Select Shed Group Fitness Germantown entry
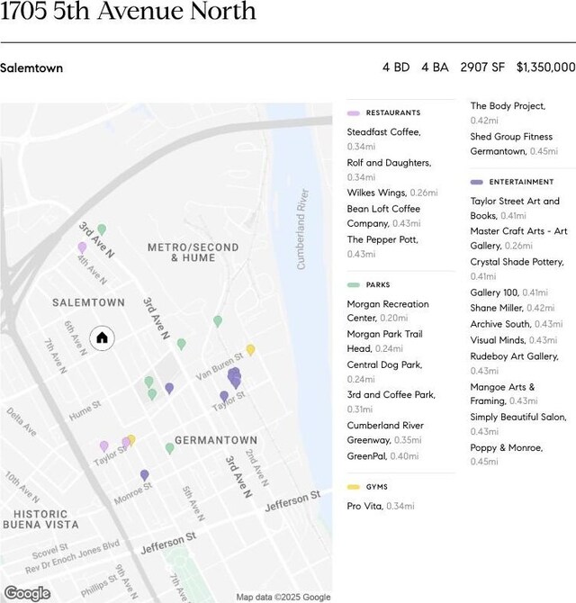This screenshot has width=576, height=603. pyautogui.click(x=514, y=144)
